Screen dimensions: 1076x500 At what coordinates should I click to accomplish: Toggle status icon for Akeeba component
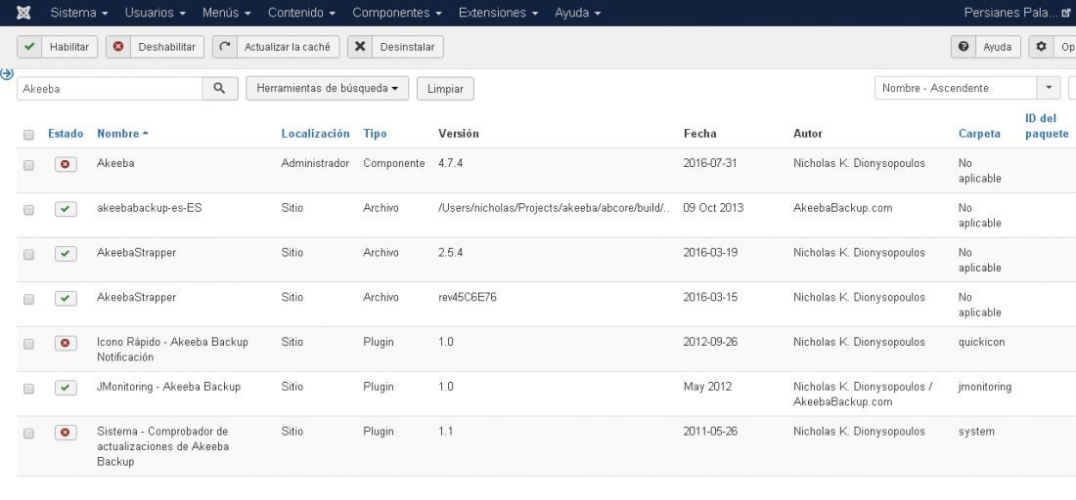tap(66, 164)
